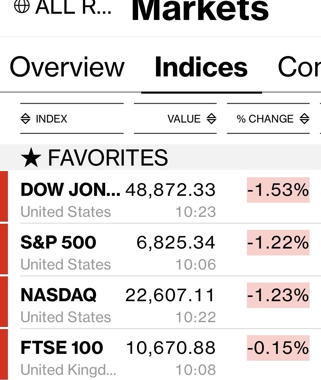Click the globe icon beside All Regions
This screenshot has height=380, width=321.
[22, 8]
